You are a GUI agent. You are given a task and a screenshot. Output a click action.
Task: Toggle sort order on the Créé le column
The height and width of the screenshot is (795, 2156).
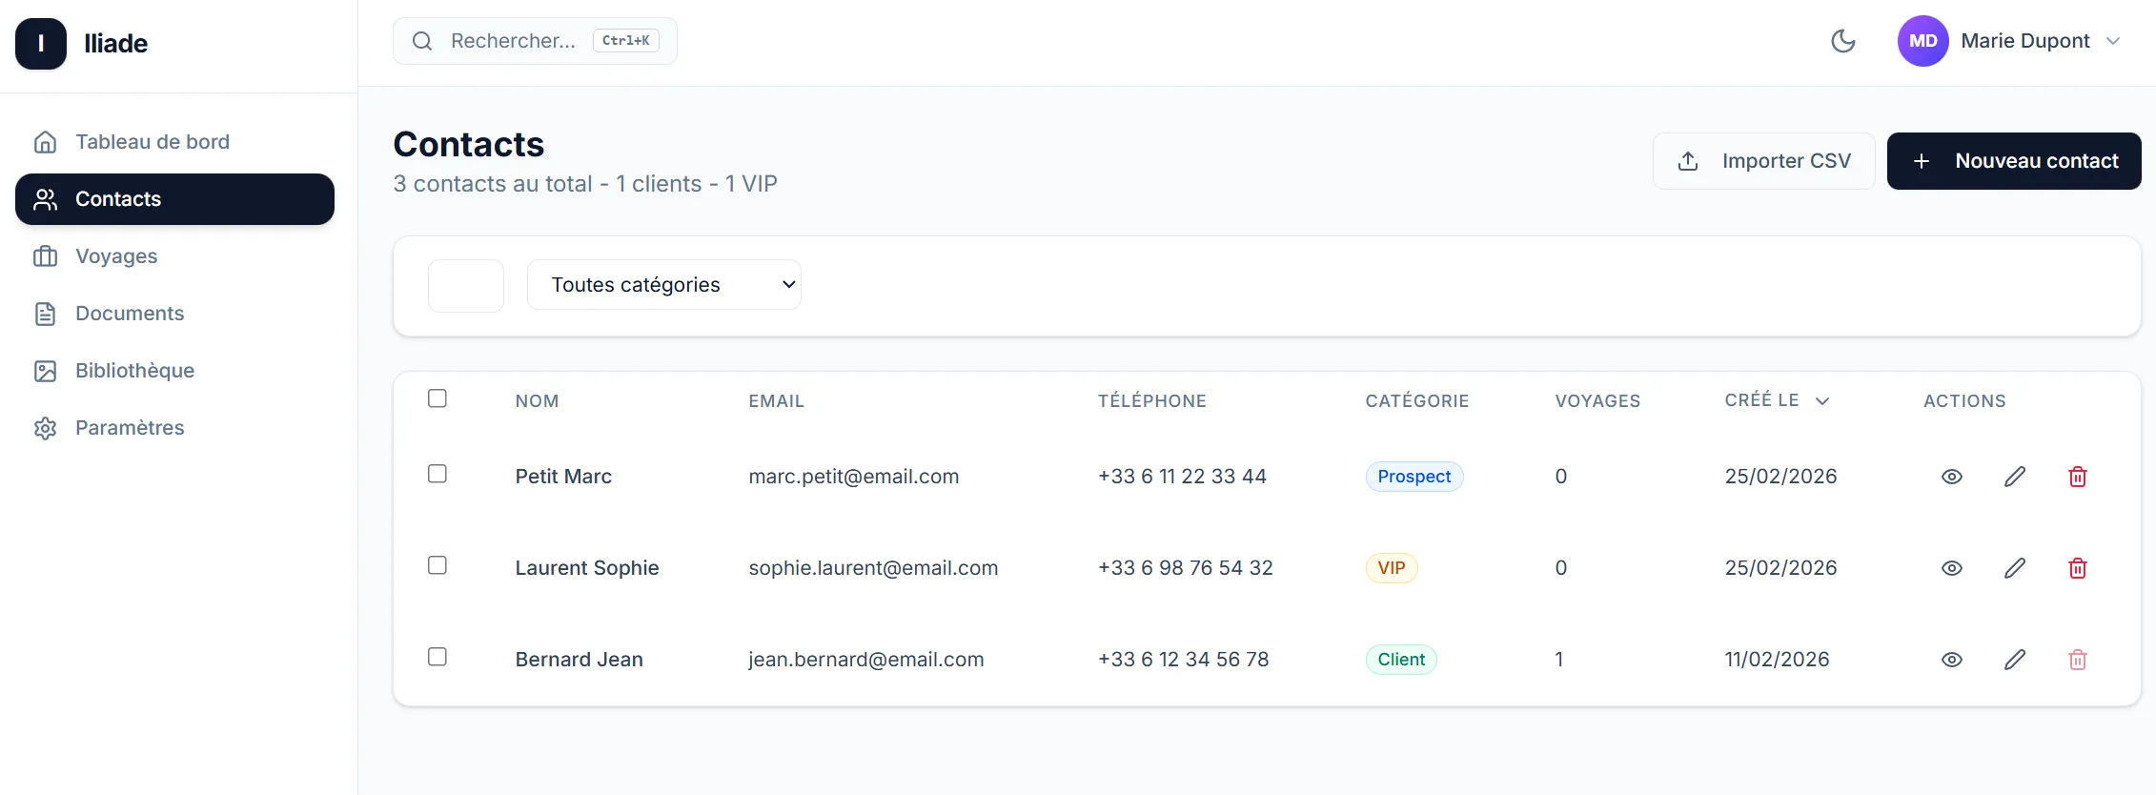[x=1778, y=399]
